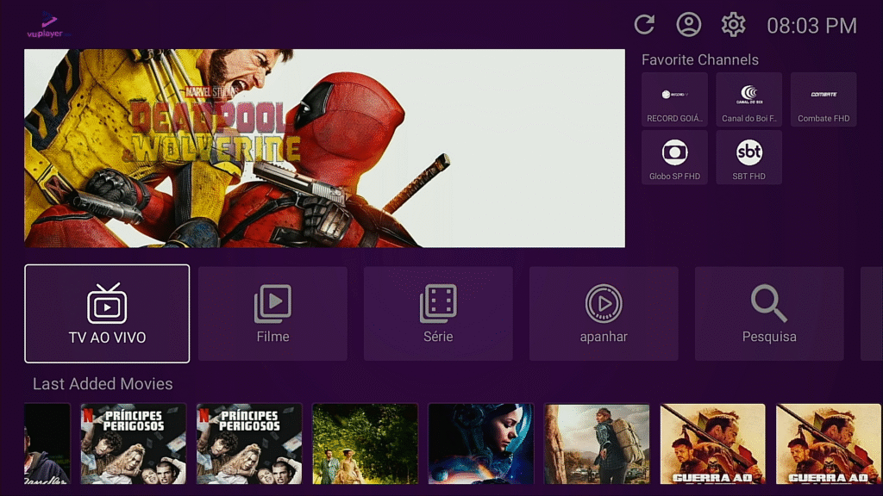The image size is (883, 496).
Task: Click the refresh icon in the top bar
Action: [644, 25]
